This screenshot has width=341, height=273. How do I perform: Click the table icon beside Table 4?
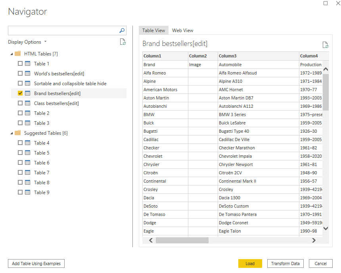[28, 143]
